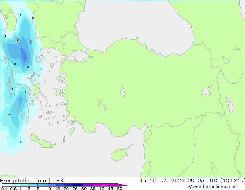The height and width of the screenshot is (190, 245).
Task: Click the 0.1–0.5 mm lightest cyan legend swatch
Action: [x=7, y=185]
